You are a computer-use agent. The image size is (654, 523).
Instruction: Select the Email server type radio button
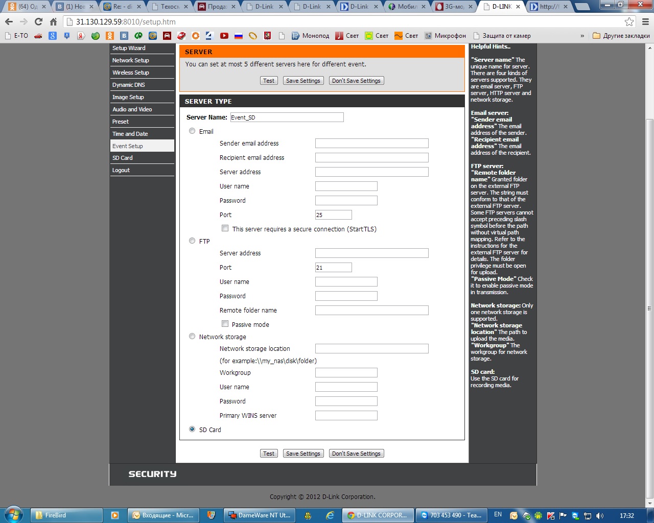[192, 131]
